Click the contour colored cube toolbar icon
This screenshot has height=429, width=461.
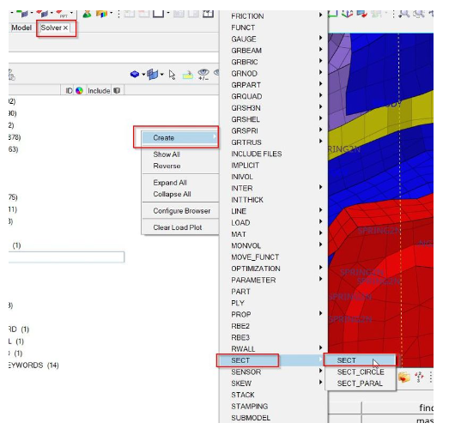[x=101, y=14]
